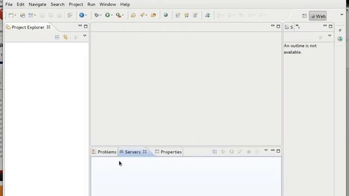Maximize the Servers bottom panel

click(278, 151)
